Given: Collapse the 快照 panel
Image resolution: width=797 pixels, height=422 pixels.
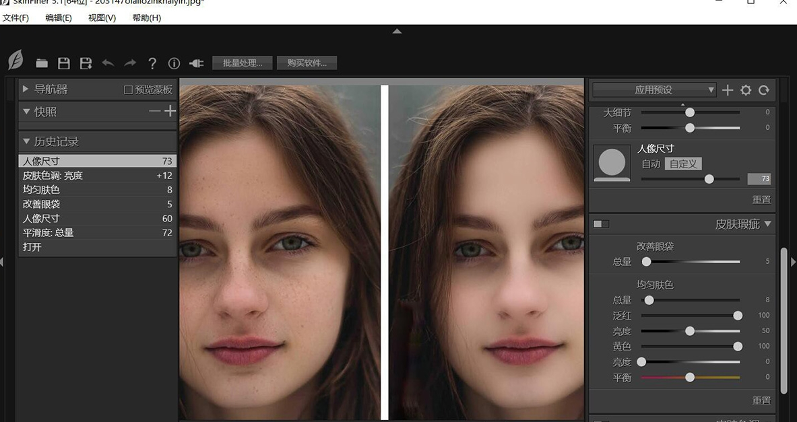Looking at the screenshot, I should click(x=26, y=111).
